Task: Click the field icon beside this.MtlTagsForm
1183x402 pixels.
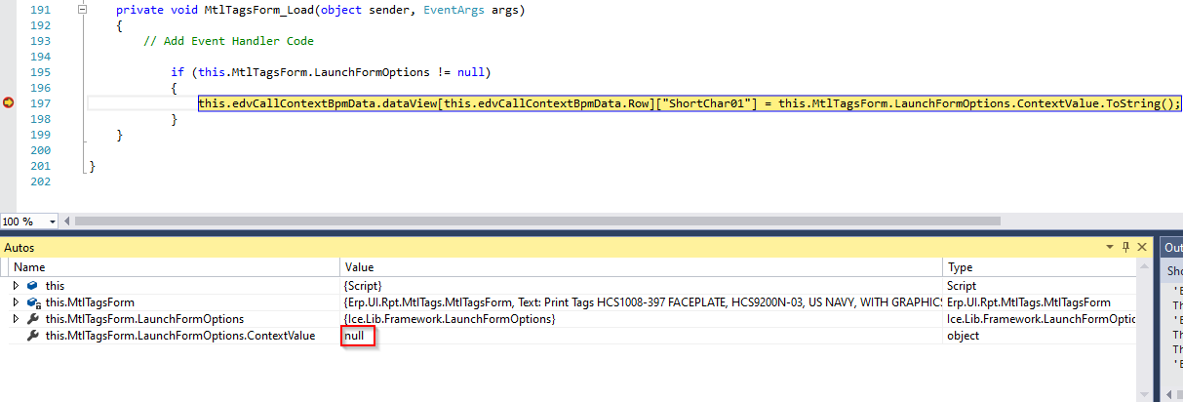Action: point(33,302)
